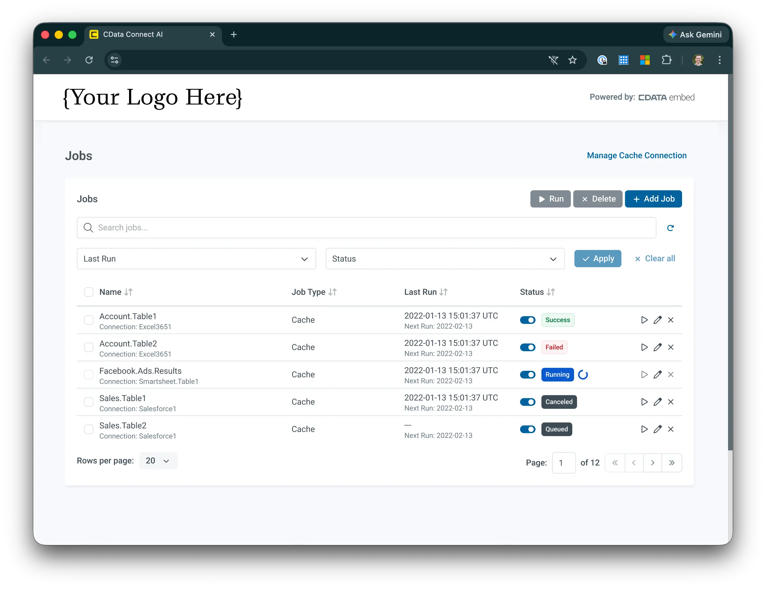The image size is (766, 589).
Task: Open the Manage Cache Connection link
Action: point(636,155)
